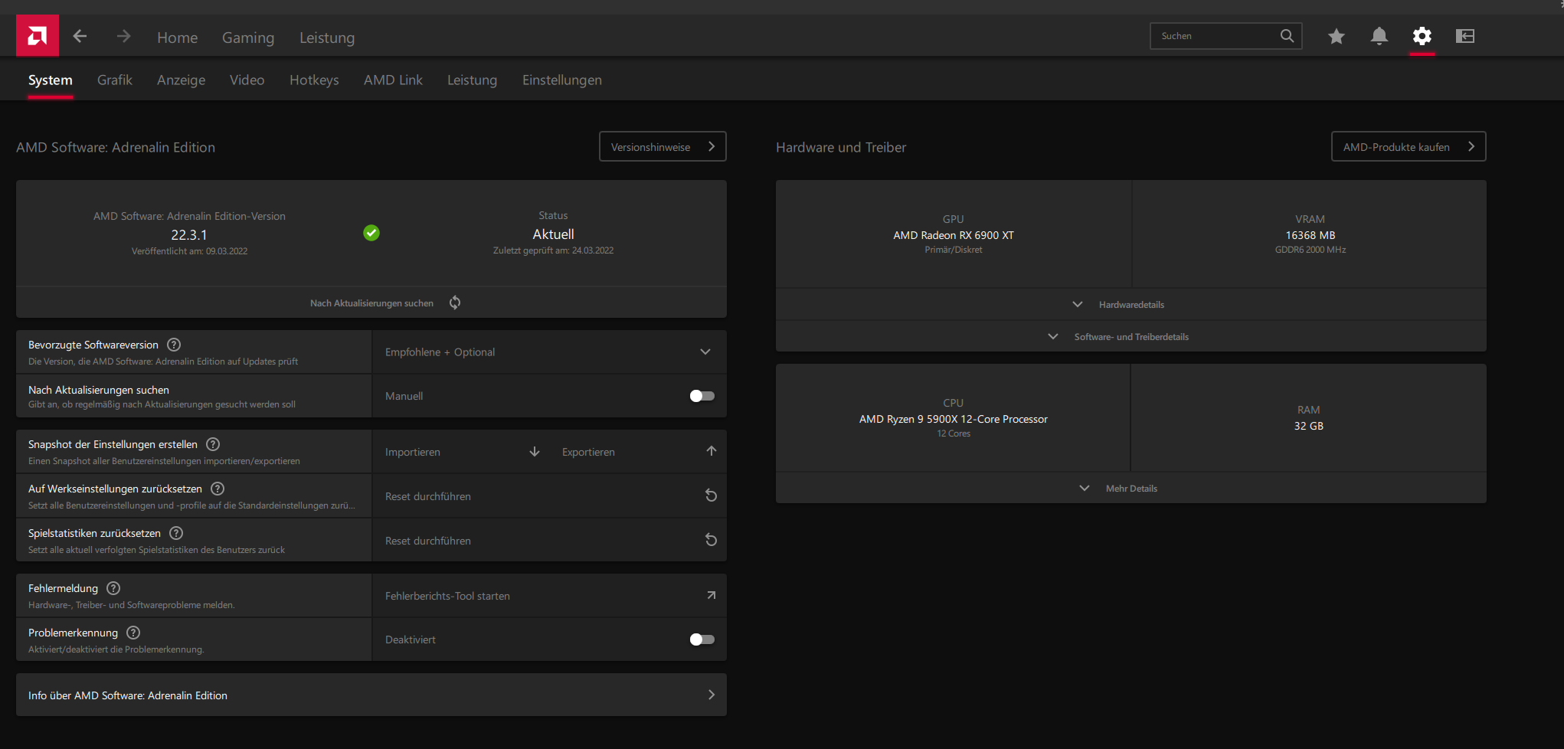Open notifications bell icon

tap(1379, 36)
